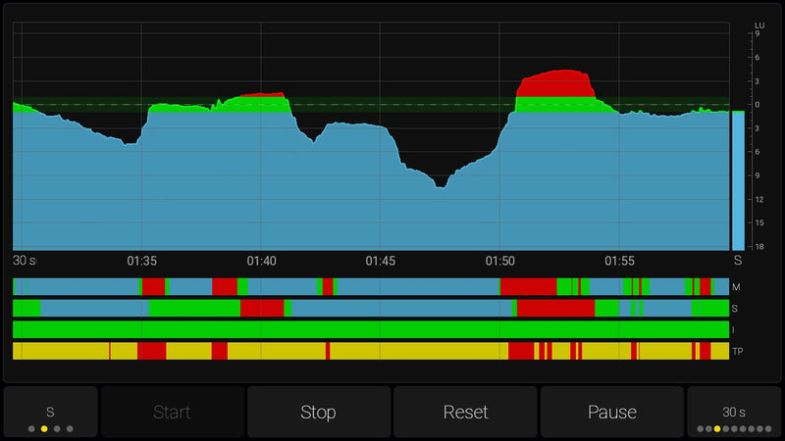Click the 01:35 time axis marker

(142, 262)
